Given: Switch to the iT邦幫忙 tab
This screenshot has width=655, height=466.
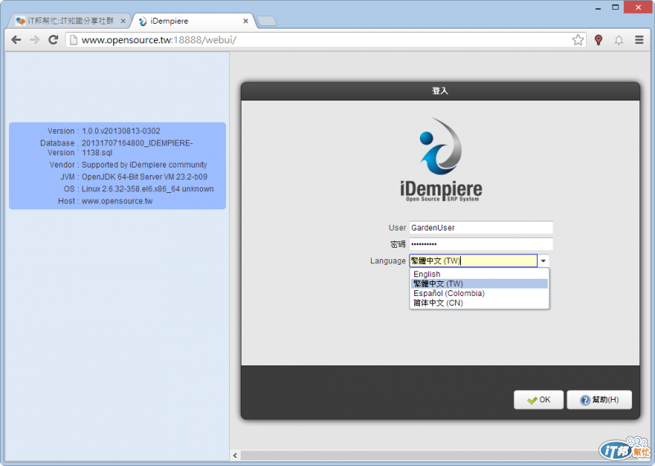Looking at the screenshot, I should (70, 21).
